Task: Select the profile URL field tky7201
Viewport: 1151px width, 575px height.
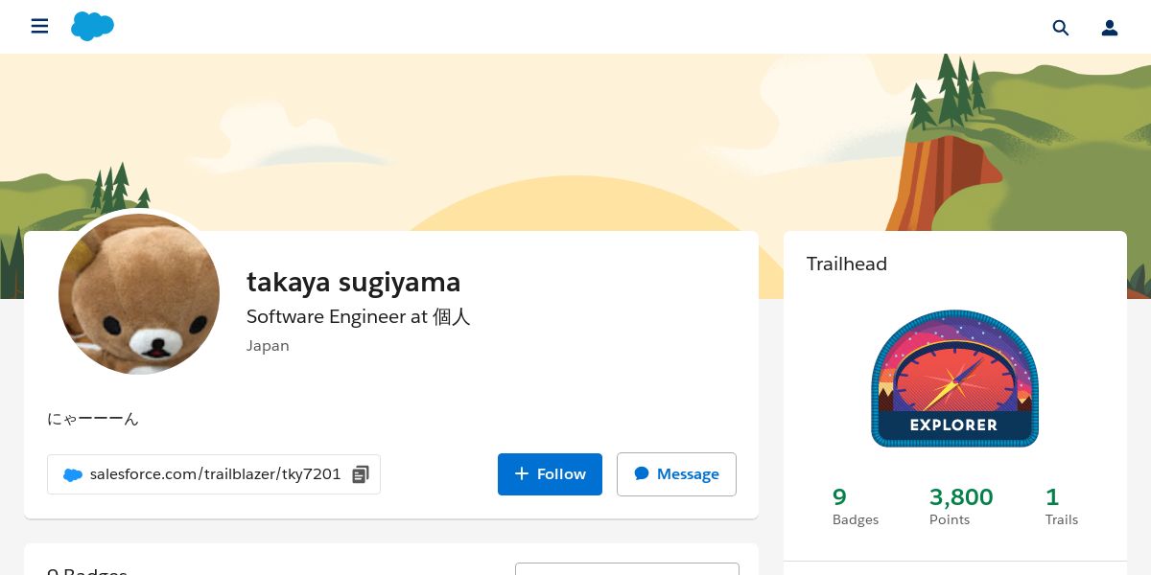Action: pos(214,474)
